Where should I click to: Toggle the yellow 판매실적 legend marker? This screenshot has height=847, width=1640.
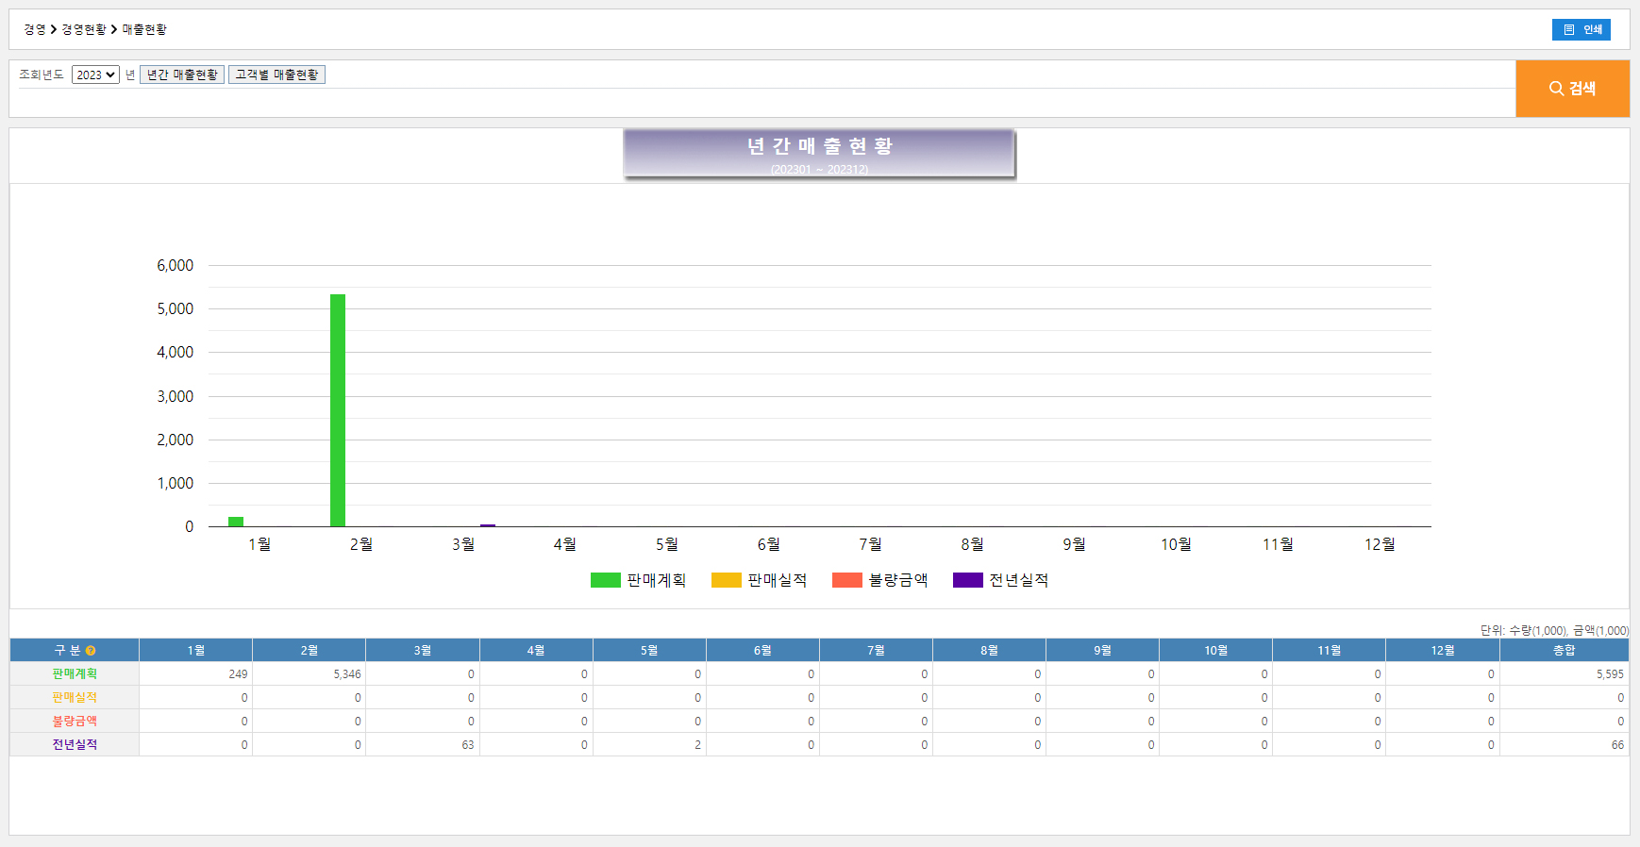click(726, 580)
